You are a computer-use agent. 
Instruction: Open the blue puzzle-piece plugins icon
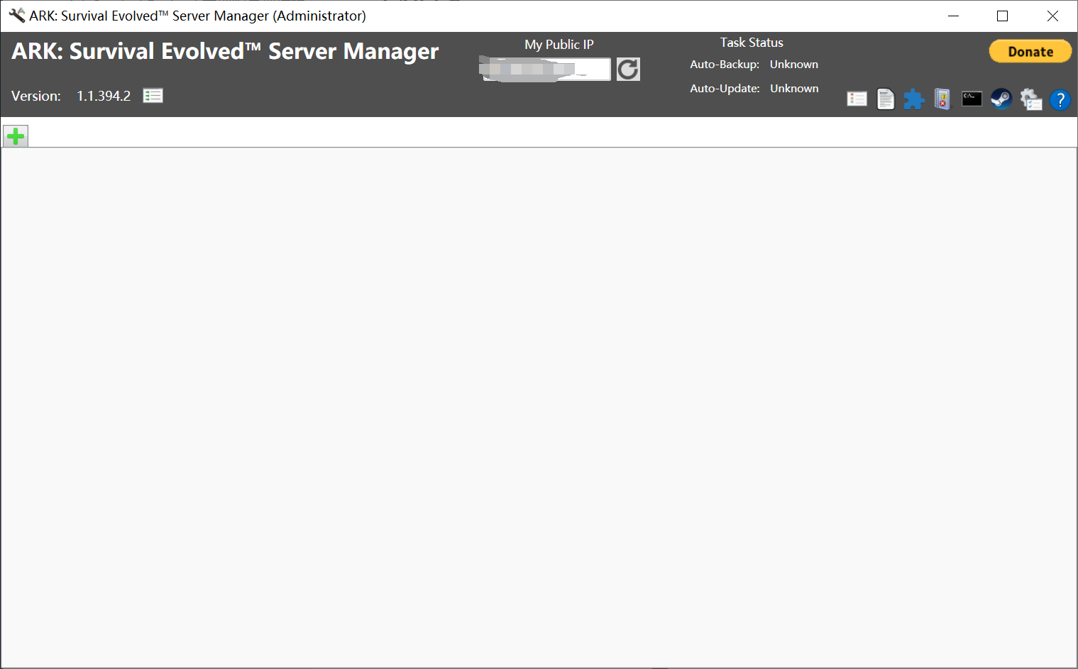[914, 99]
